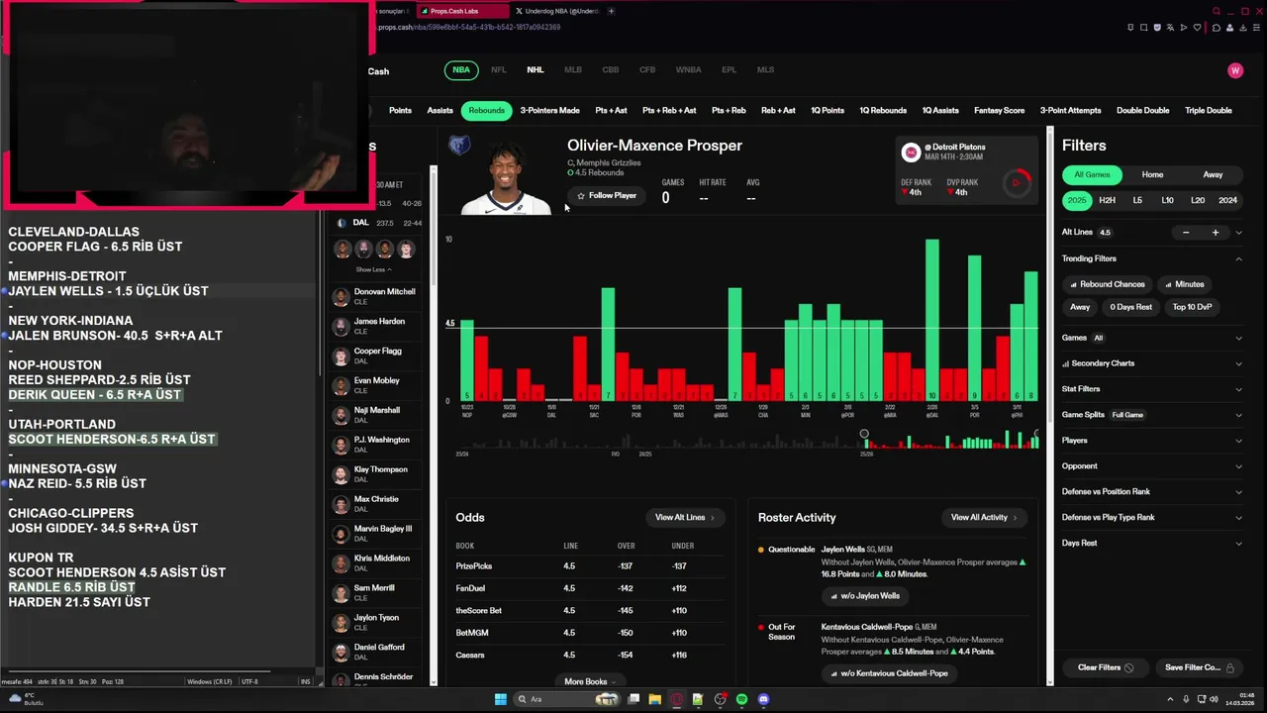Open File Explorer from the taskbar
Viewport: 1267px width, 713px height.
pos(655,699)
